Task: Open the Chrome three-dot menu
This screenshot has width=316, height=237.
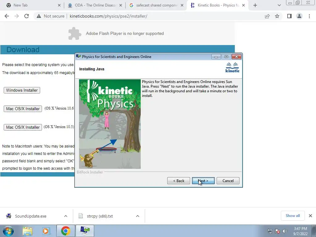Action: coord(309,16)
